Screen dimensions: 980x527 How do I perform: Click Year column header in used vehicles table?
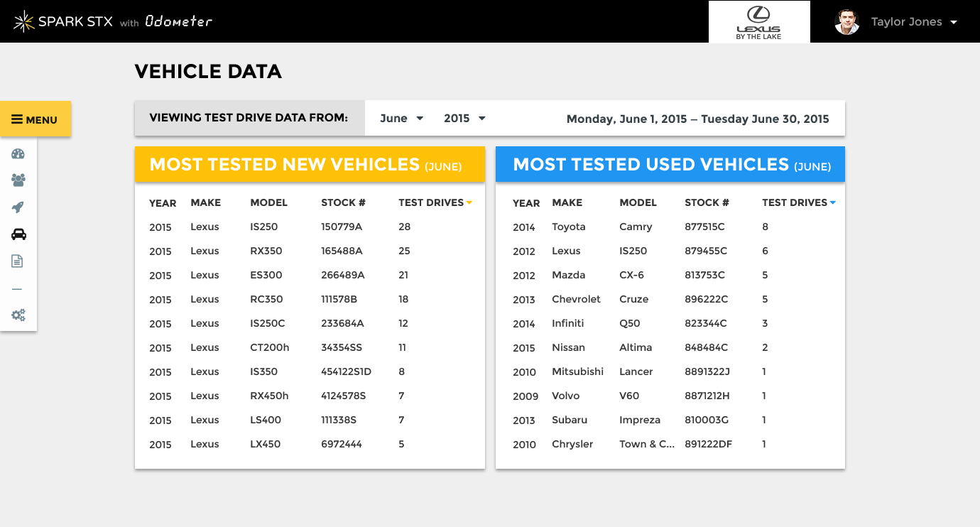coord(526,203)
